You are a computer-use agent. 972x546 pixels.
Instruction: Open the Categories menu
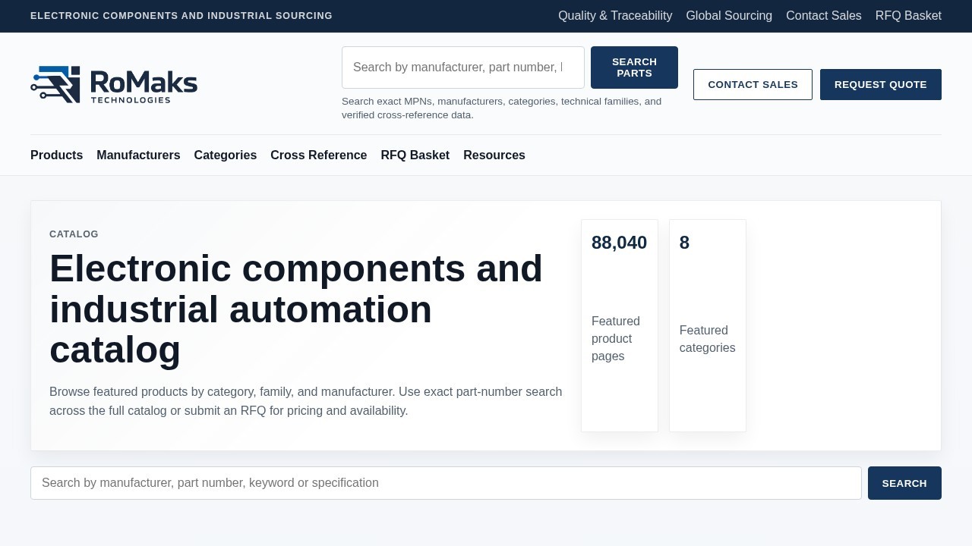click(x=226, y=155)
